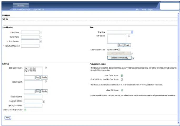Click Logout link in top banner
The height and width of the screenshot is (126, 180).
click(x=150, y=9)
